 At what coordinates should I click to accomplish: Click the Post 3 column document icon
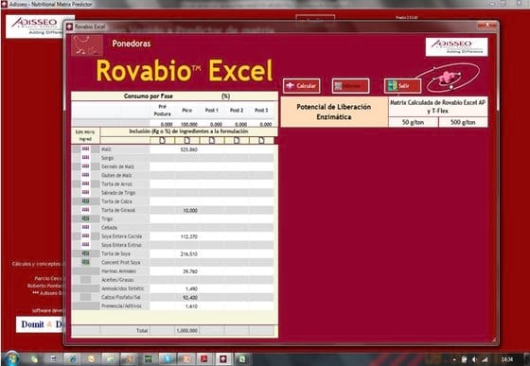click(x=261, y=140)
